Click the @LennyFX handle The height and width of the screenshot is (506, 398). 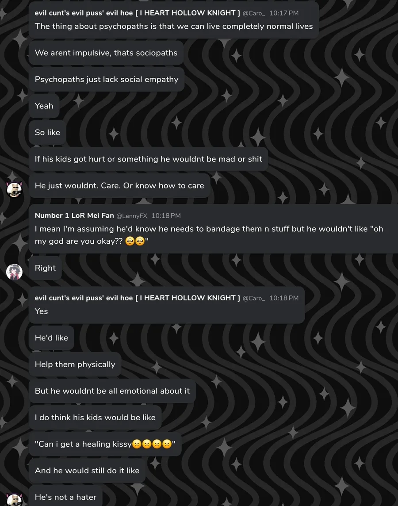[x=131, y=215]
